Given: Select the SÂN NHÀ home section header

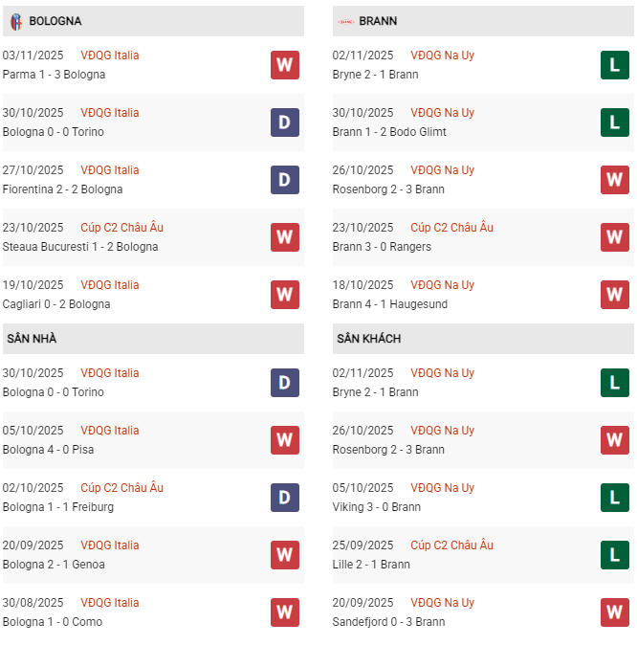Looking at the screenshot, I should point(32,339).
